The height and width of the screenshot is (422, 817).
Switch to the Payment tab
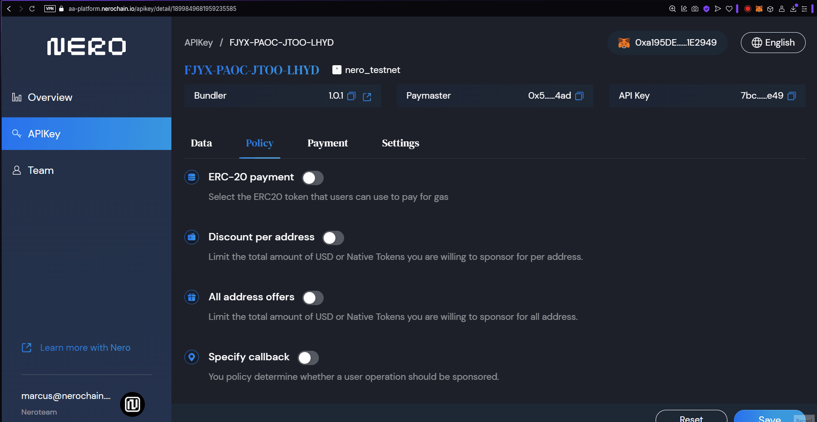[327, 143]
